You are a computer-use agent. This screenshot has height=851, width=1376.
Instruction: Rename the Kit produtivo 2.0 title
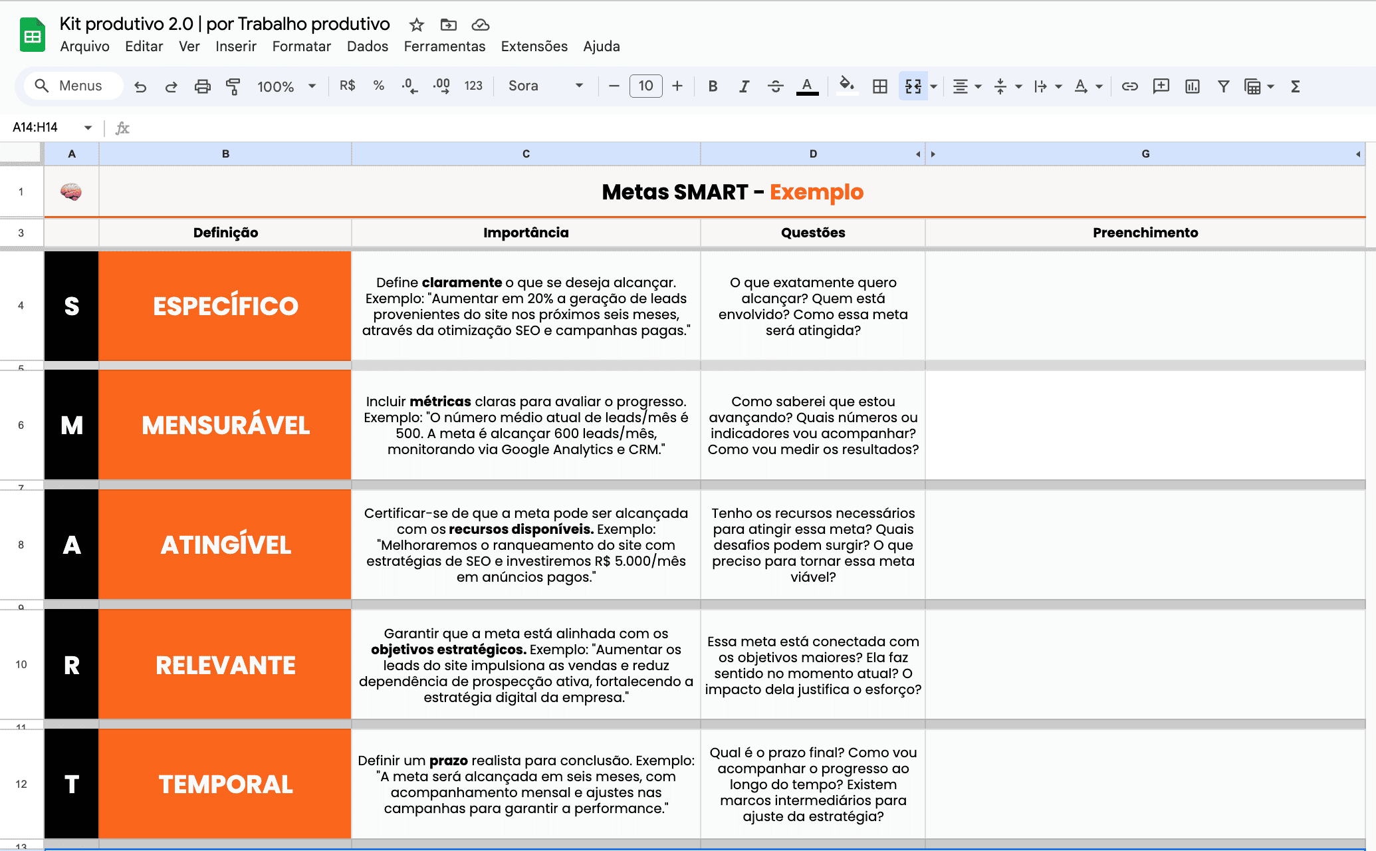225,24
